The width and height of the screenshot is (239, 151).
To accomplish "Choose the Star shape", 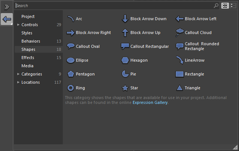I will click(x=130, y=88).
